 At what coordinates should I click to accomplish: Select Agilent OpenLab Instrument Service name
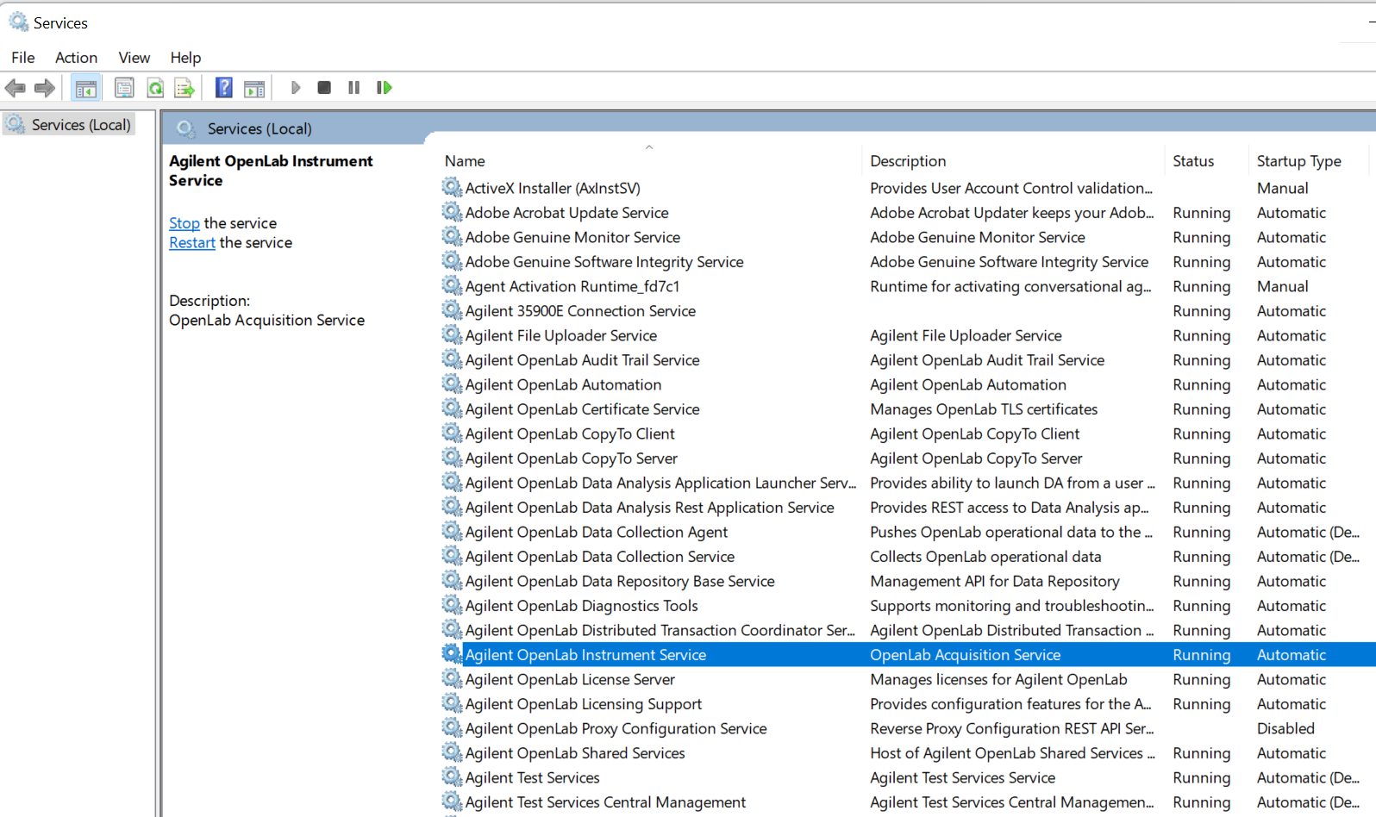click(585, 655)
